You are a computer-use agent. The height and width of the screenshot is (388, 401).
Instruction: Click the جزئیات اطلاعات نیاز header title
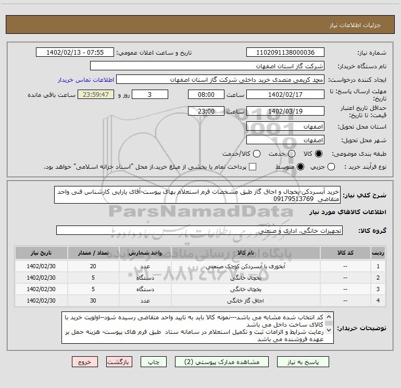355,25
